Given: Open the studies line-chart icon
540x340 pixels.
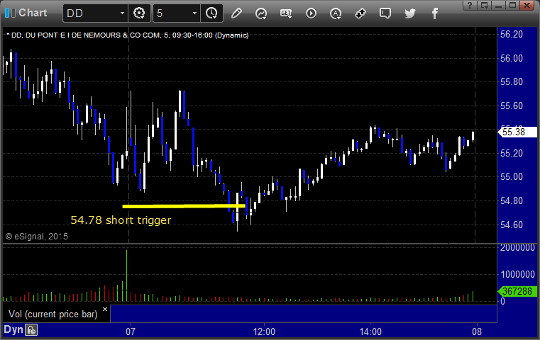Looking at the screenshot, I should pyautogui.click(x=261, y=13).
